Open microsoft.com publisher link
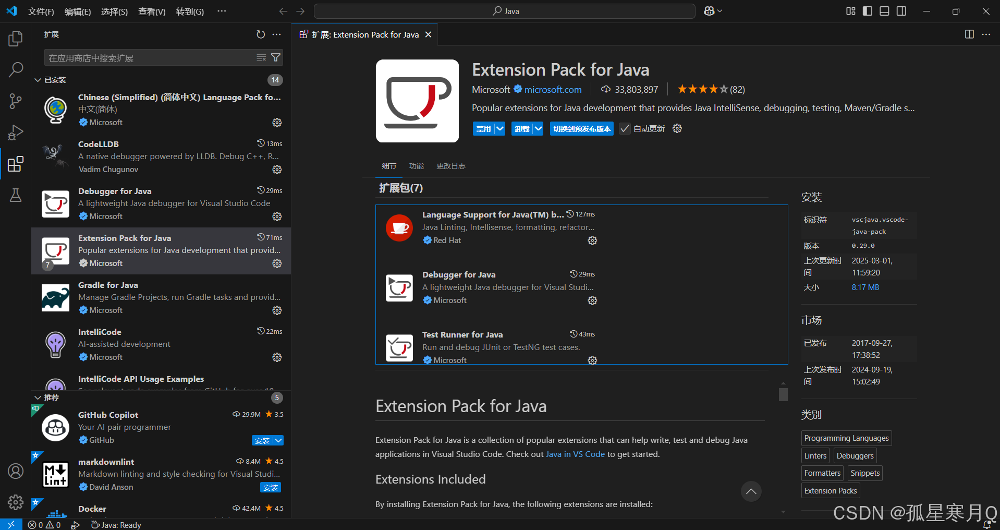 click(x=553, y=90)
